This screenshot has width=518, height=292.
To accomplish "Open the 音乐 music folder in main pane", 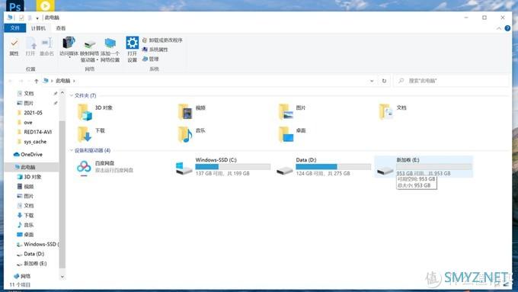I will coord(192,134).
